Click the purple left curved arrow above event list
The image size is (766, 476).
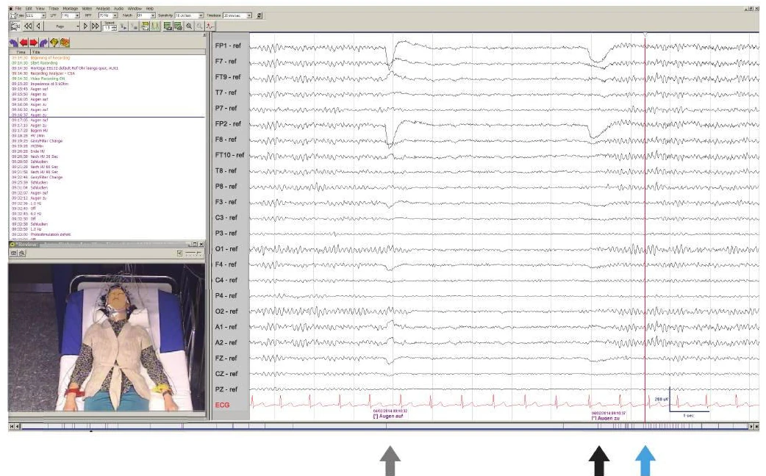coord(12,42)
